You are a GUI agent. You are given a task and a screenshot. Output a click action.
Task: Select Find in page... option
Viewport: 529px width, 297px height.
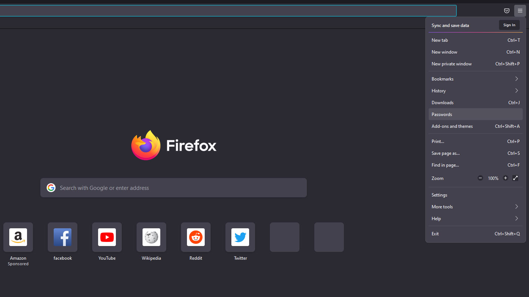point(476,165)
